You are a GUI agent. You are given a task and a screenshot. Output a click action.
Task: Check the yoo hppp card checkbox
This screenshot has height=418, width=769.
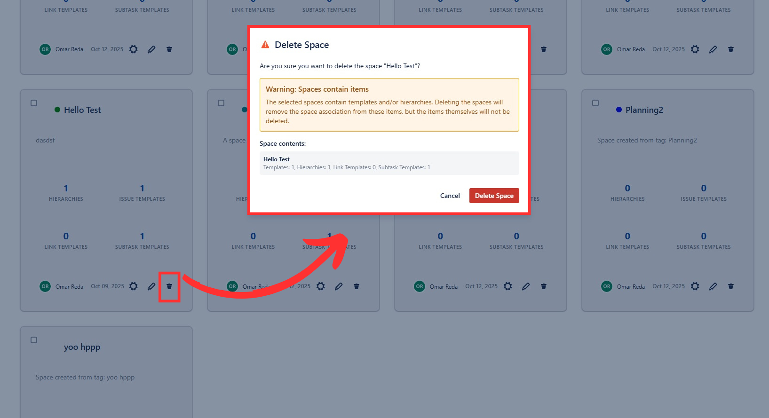tap(34, 340)
